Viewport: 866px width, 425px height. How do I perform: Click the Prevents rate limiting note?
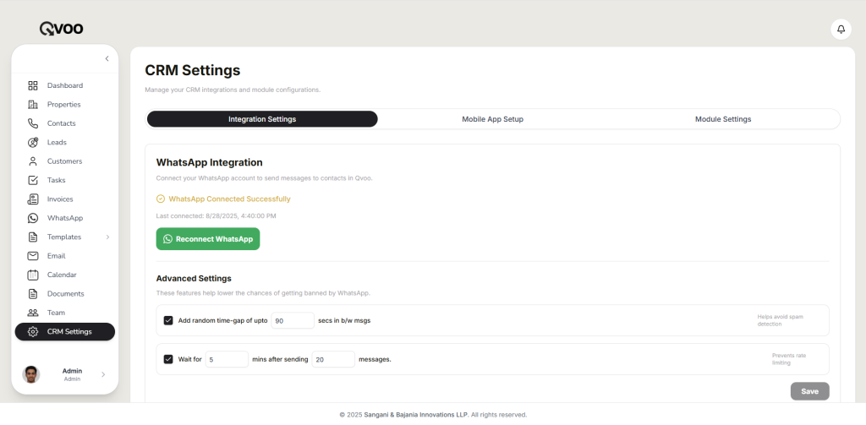(x=789, y=359)
